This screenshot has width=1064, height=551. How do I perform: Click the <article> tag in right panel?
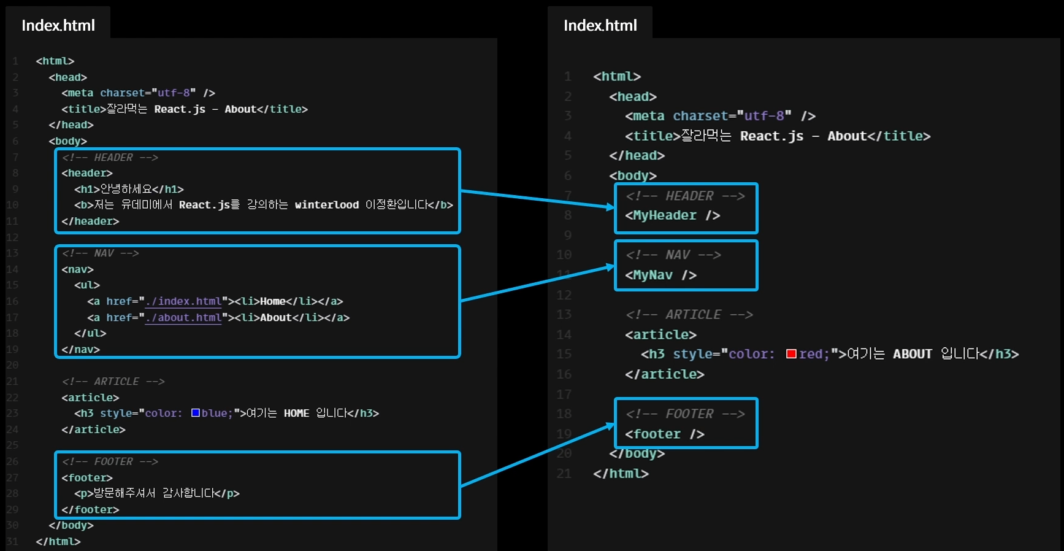coord(661,334)
